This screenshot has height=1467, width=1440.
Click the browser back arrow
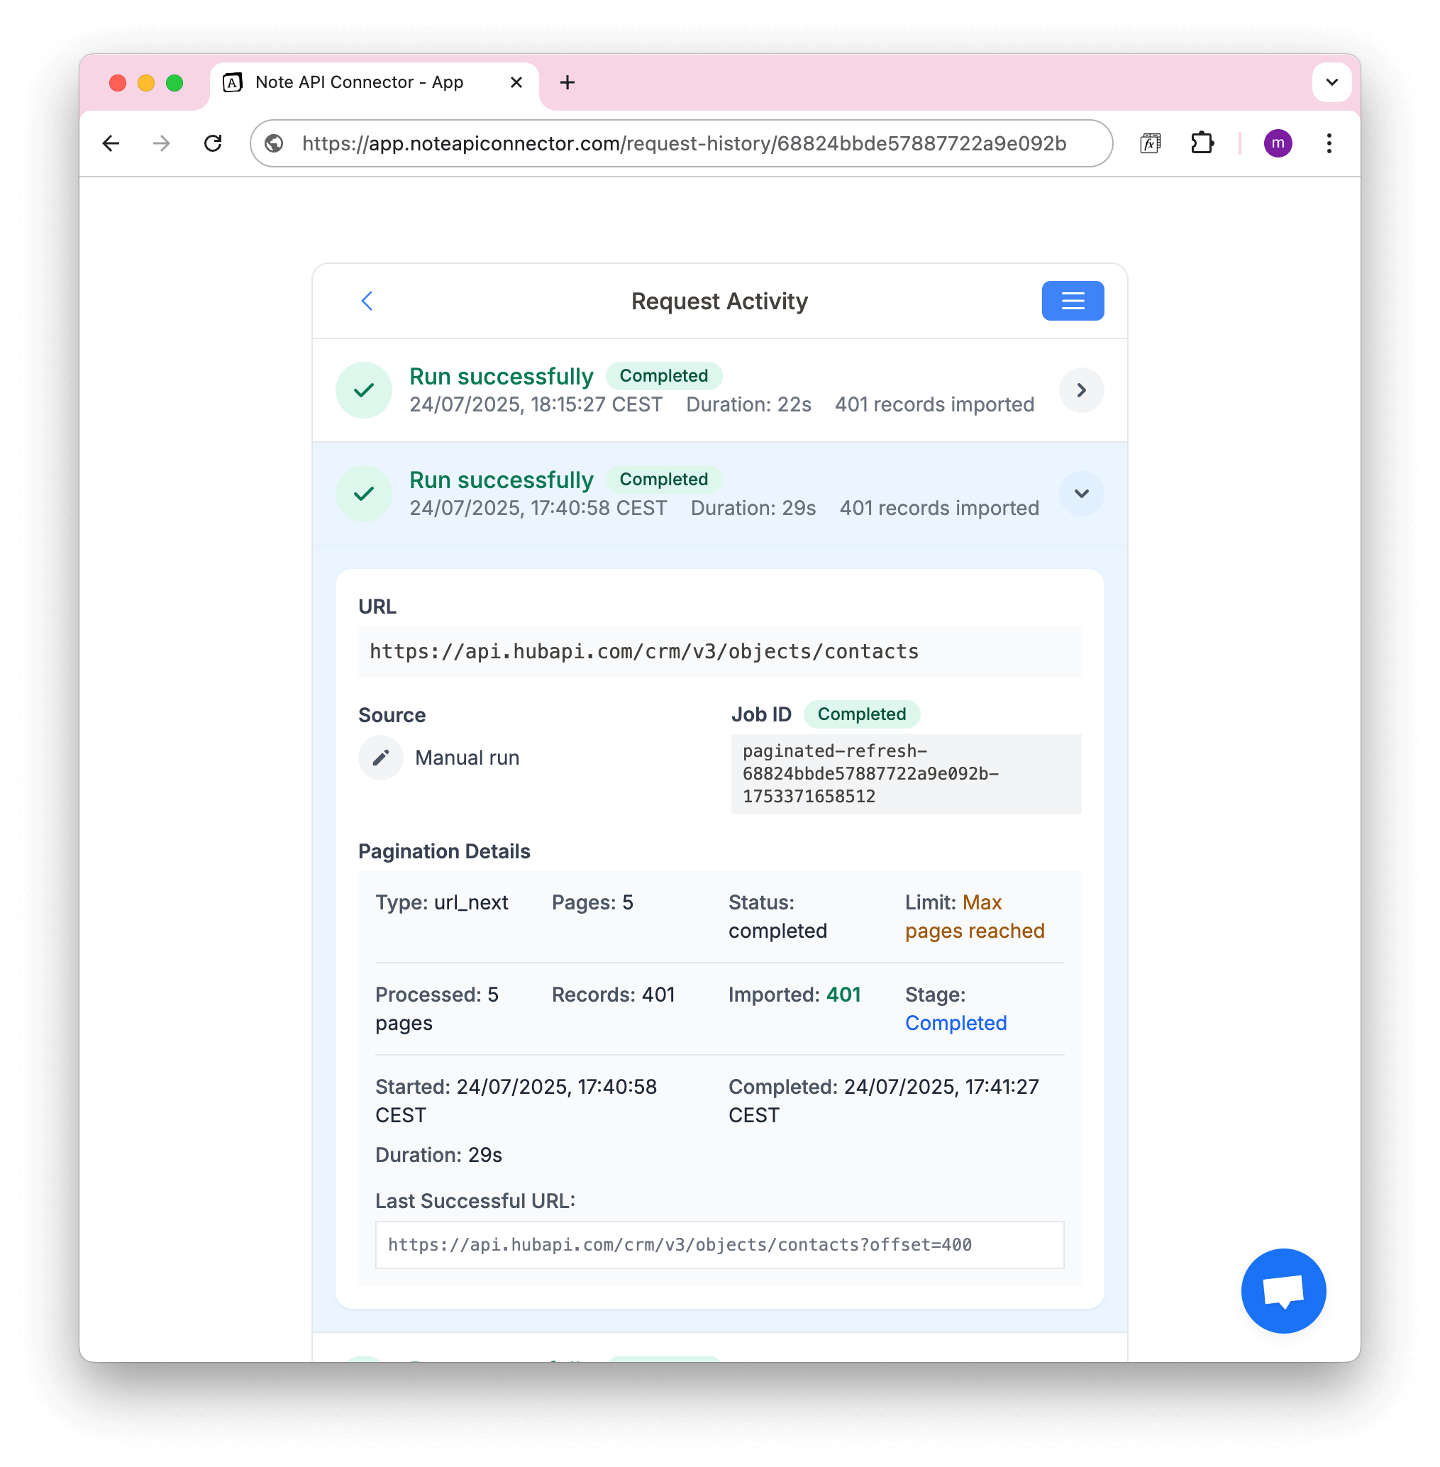pos(111,143)
